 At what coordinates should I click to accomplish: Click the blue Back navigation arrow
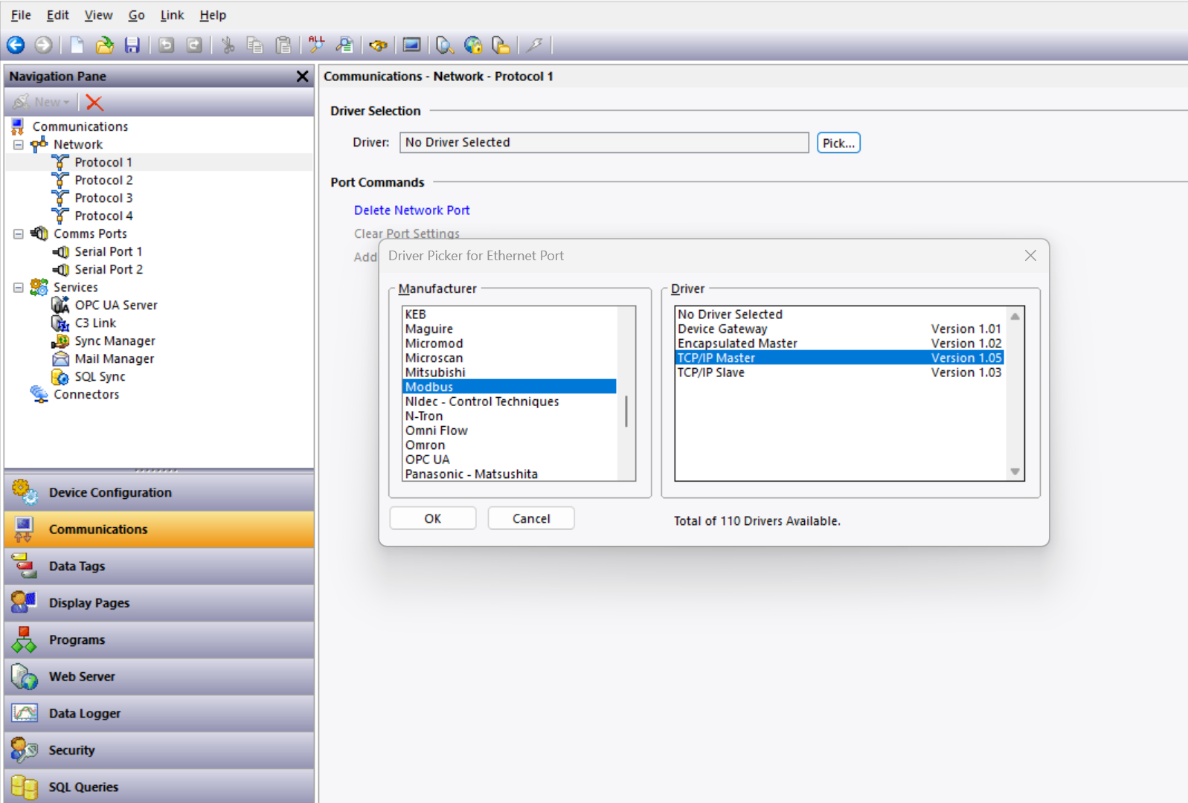(x=16, y=45)
